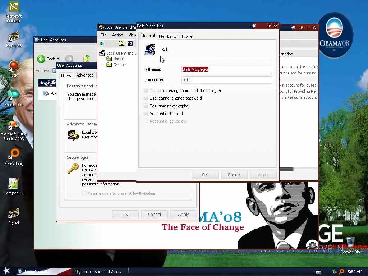
Task: Select the Groups folder in tree
Action: pyautogui.click(x=116, y=65)
